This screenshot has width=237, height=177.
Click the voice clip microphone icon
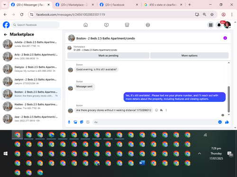(69, 122)
